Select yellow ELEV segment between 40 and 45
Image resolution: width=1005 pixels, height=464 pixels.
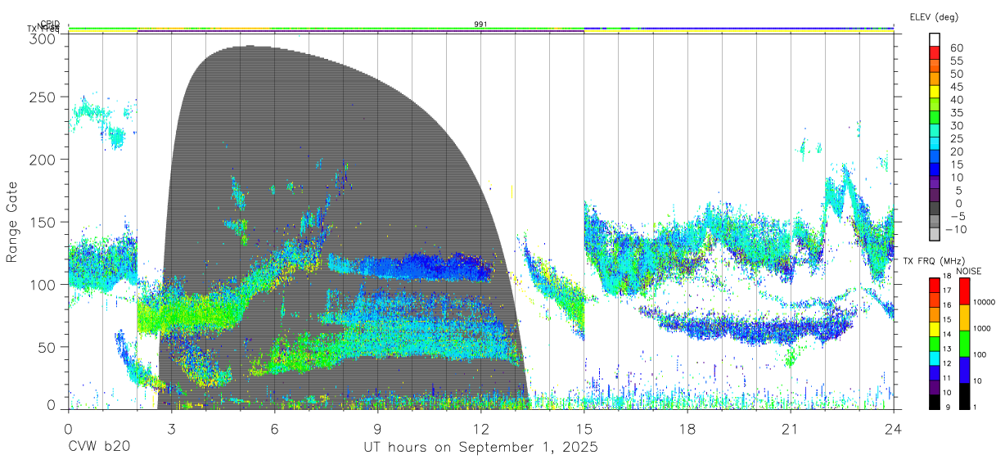point(935,92)
